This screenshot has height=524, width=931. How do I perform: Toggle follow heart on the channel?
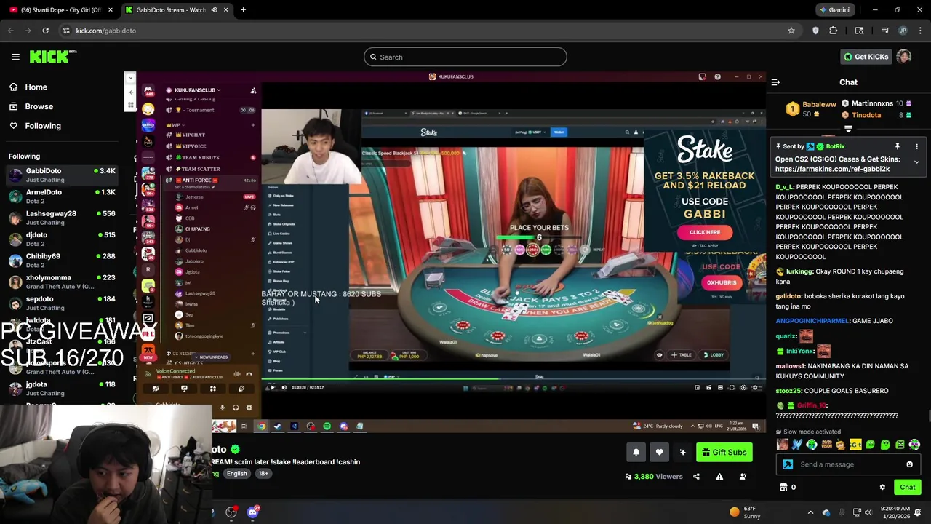[x=659, y=453]
